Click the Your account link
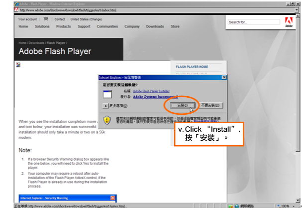 (28, 19)
